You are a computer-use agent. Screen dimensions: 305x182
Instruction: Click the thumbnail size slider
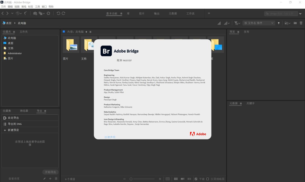point(142,179)
